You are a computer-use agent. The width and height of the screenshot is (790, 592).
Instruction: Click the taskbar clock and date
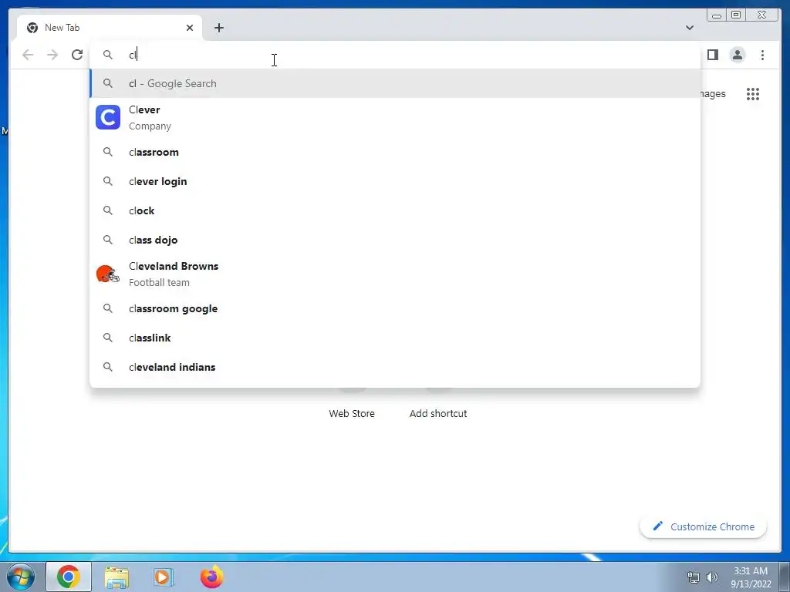[751, 577]
